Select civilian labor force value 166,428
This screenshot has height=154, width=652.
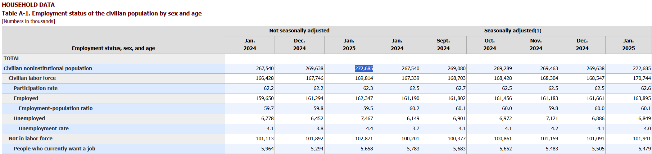point(265,78)
